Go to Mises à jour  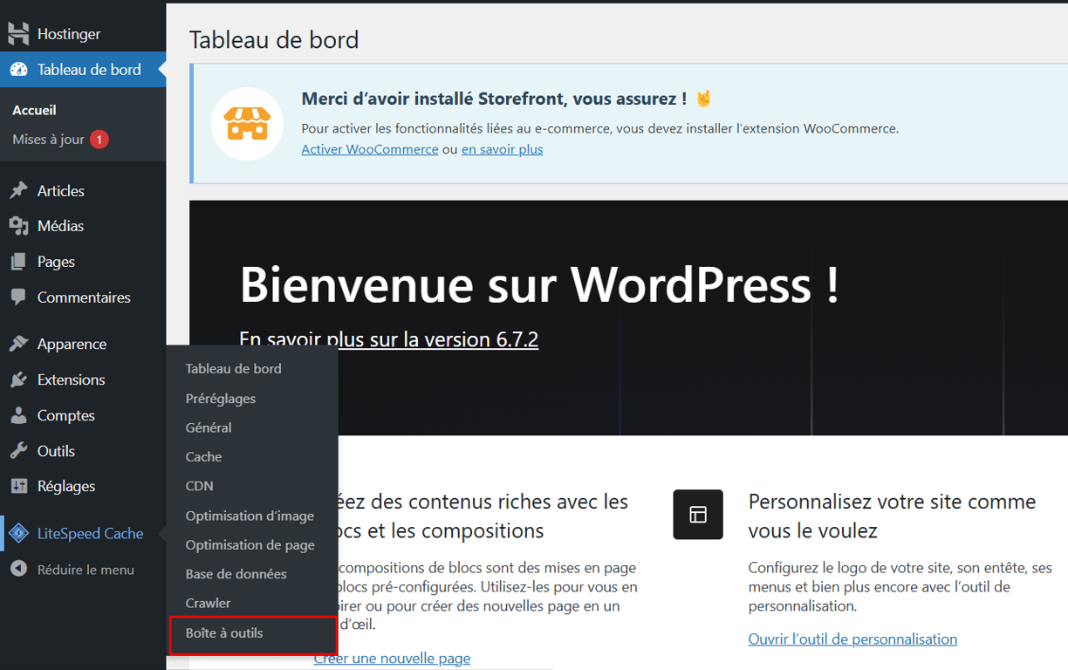(48, 140)
